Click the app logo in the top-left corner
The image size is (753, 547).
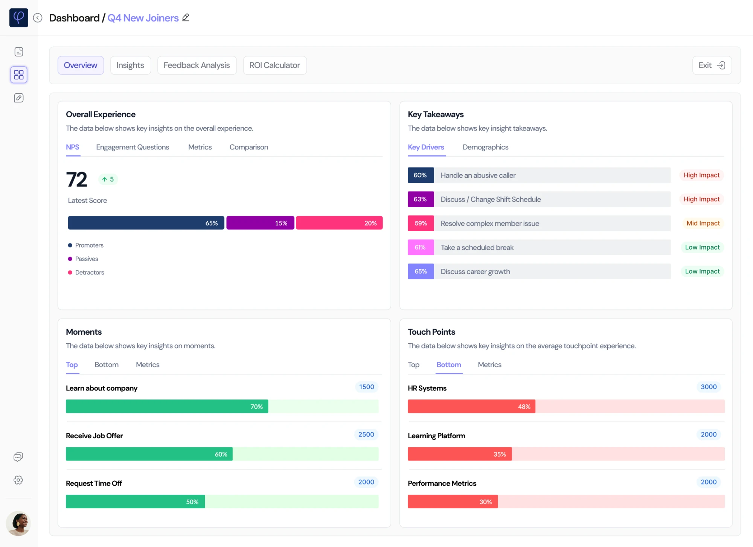point(18,18)
